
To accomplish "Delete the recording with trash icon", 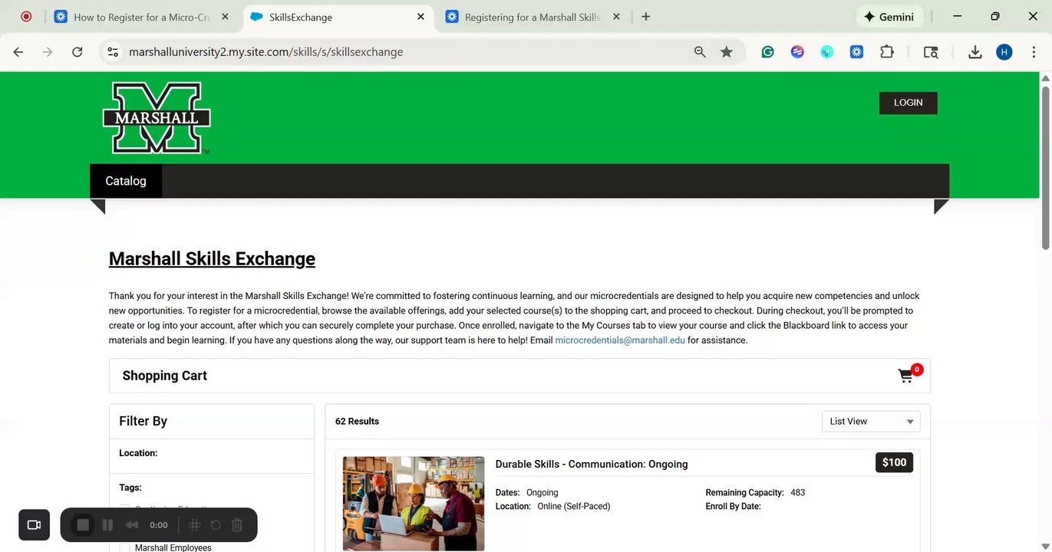I will pyautogui.click(x=237, y=525).
